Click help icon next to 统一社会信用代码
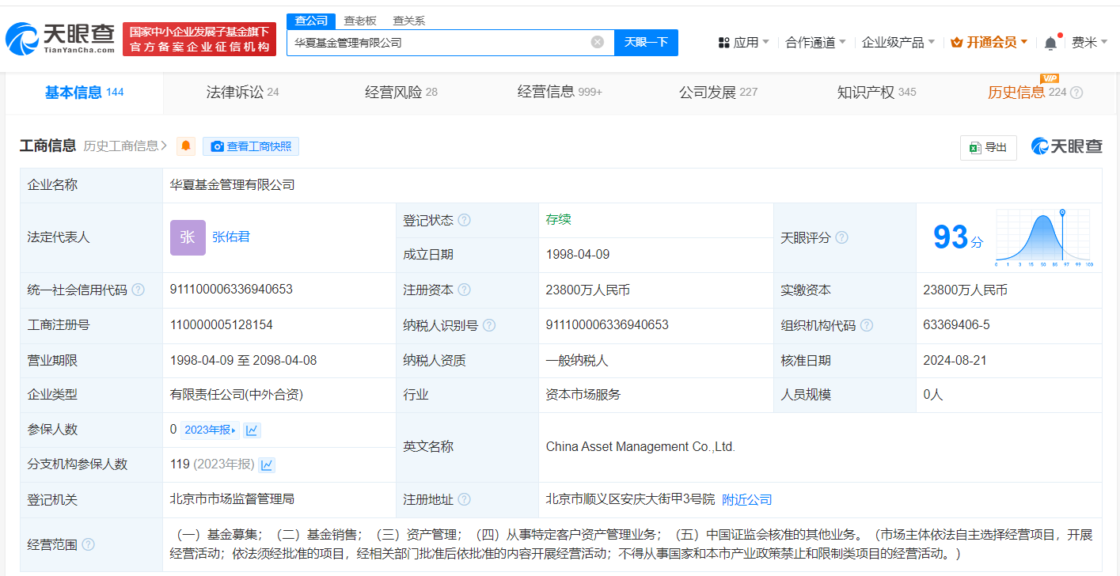The height and width of the screenshot is (576, 1120). (139, 290)
